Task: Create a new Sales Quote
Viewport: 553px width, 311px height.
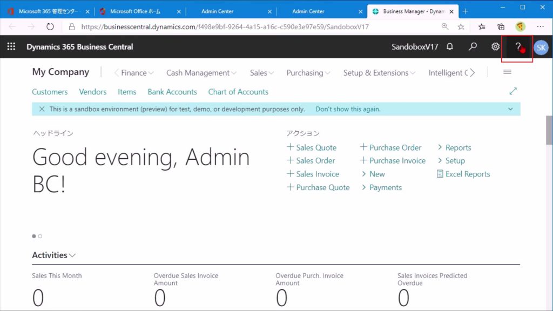Action: (312, 147)
